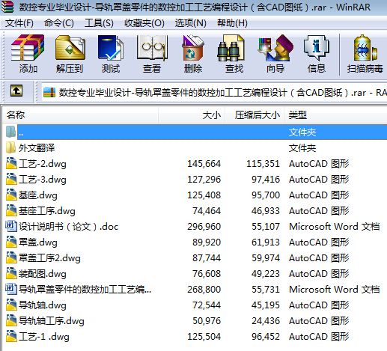Click icon of 工艺-3.dwg file
The height and width of the screenshot is (351, 387).
pos(11,179)
